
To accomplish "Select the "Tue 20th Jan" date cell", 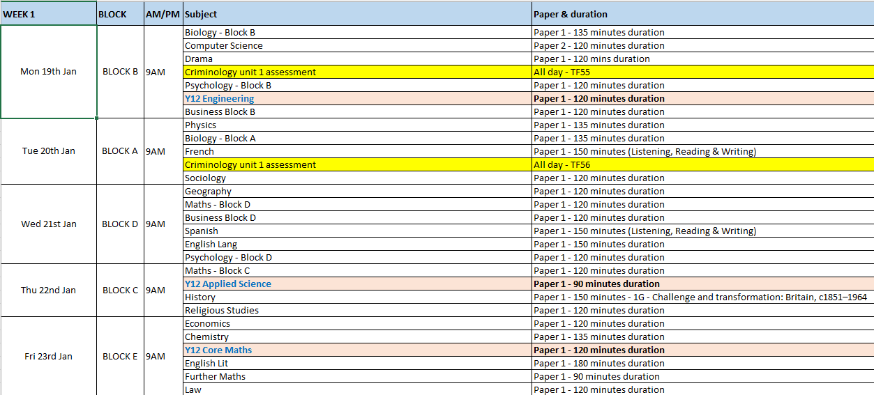I will coord(48,151).
